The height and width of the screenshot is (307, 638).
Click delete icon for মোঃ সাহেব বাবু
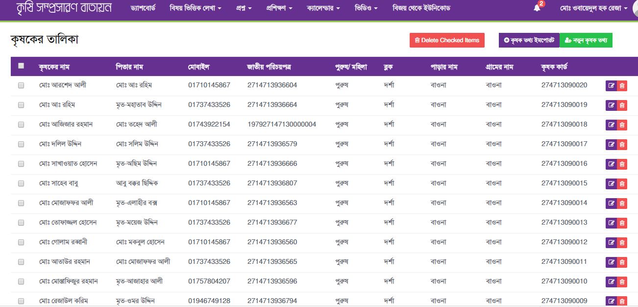click(623, 183)
